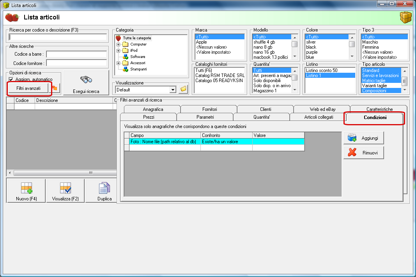416x277 pixels.
Task: Expand the Accessori category node
Action: point(118,63)
